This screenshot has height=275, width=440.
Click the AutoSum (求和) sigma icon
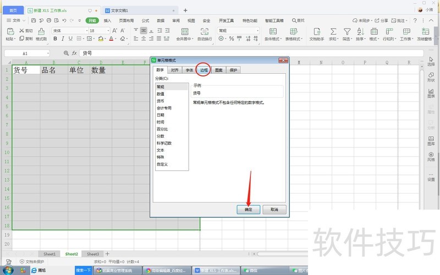pos(332,31)
